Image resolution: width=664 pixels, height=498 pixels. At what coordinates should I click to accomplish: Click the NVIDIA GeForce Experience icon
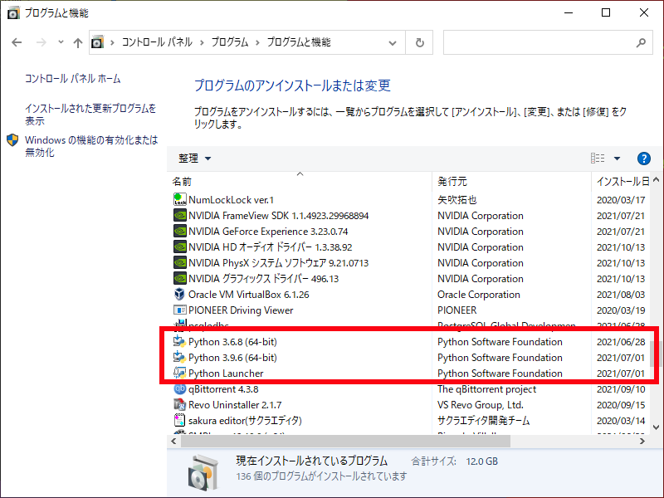tap(180, 231)
